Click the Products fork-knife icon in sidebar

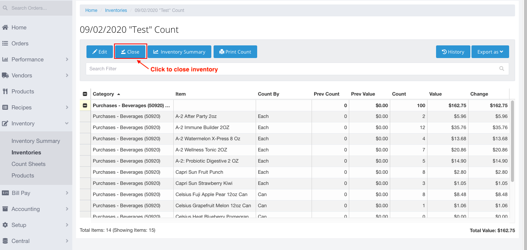[5, 92]
